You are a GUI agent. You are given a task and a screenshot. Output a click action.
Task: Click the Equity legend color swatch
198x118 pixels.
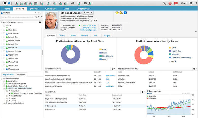pyautogui.click(x=101, y=53)
